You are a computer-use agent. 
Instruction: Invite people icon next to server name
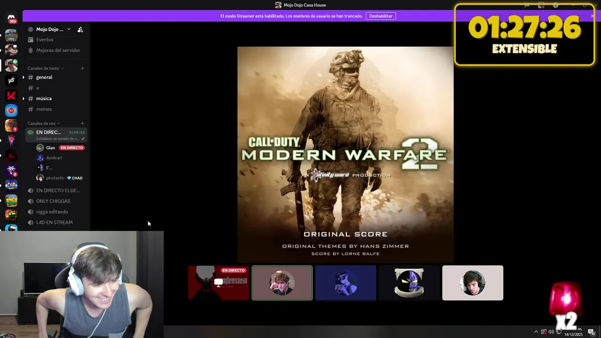pyautogui.click(x=80, y=30)
